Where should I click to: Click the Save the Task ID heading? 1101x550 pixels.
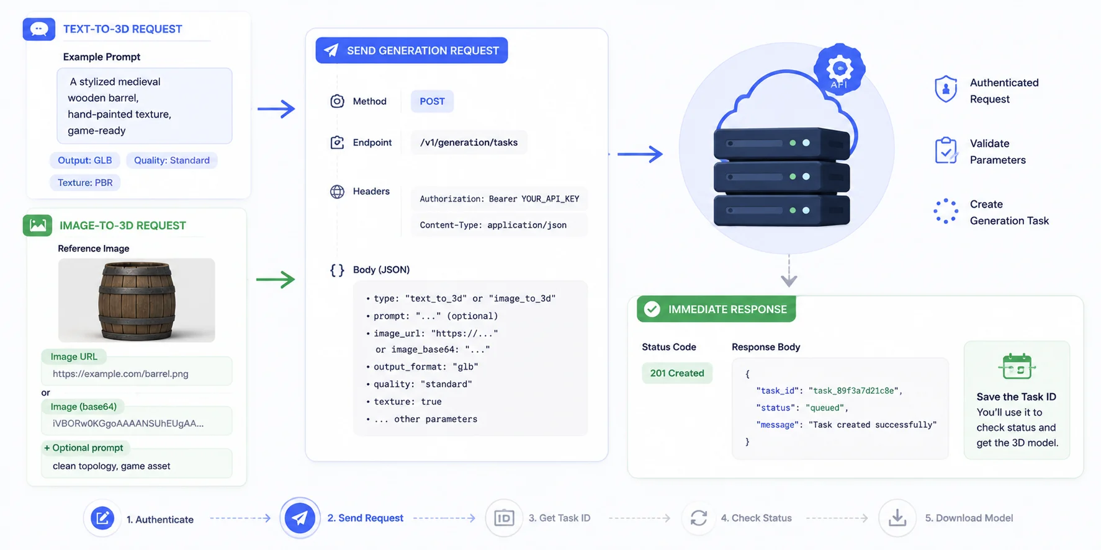pos(1016,397)
